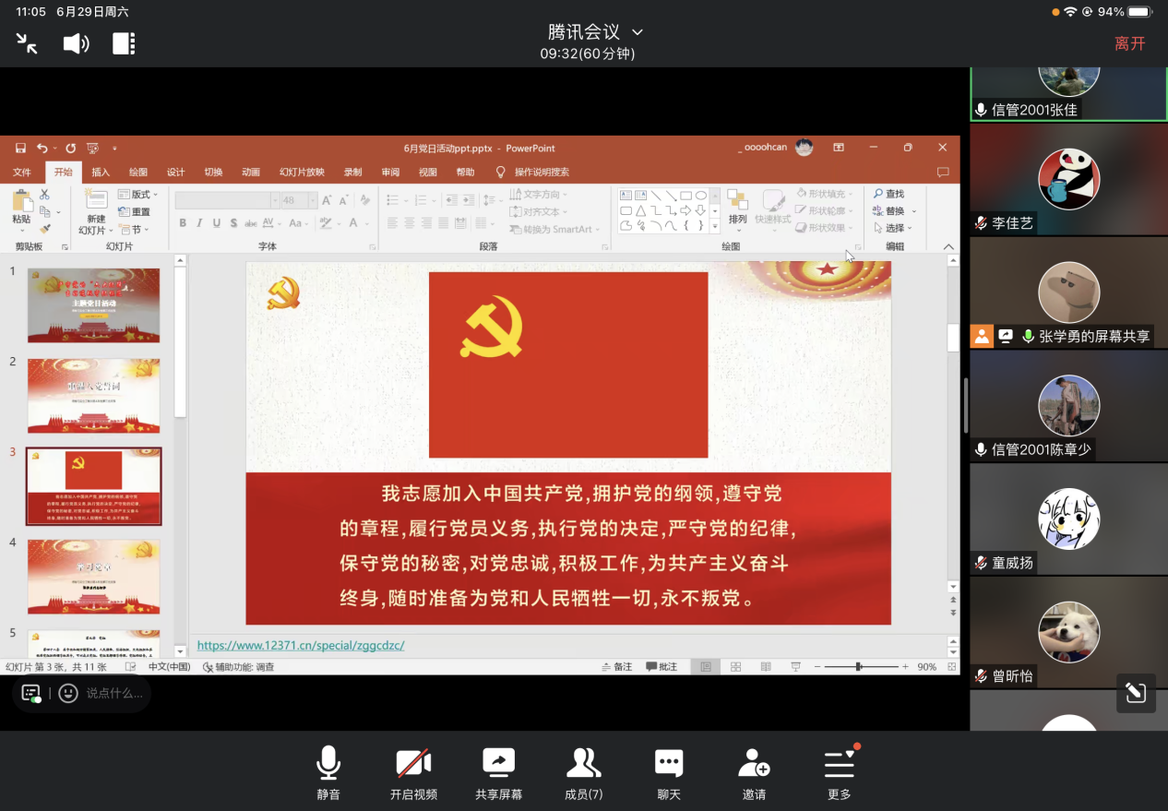Toggle text shadow (S)
This screenshot has height=811, width=1168.
234,223
